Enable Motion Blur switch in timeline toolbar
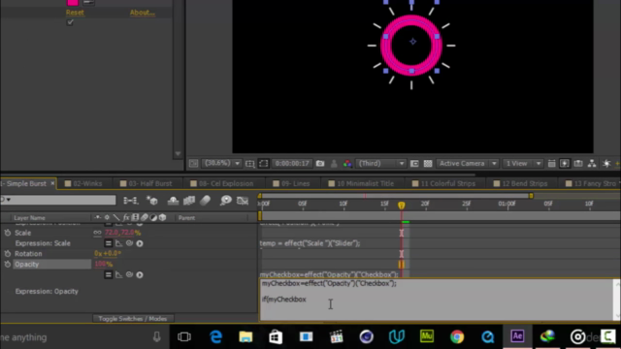The height and width of the screenshot is (349, 621). [205, 201]
